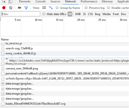
Task: Tick the Hide data URLs checkbox
Action: [44, 14]
